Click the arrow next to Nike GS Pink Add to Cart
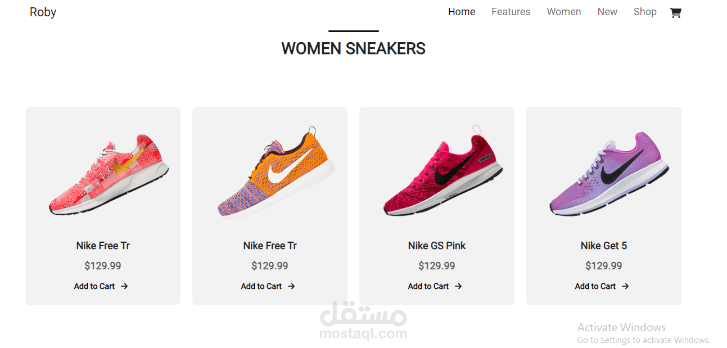This screenshot has height=348, width=727. tap(458, 286)
